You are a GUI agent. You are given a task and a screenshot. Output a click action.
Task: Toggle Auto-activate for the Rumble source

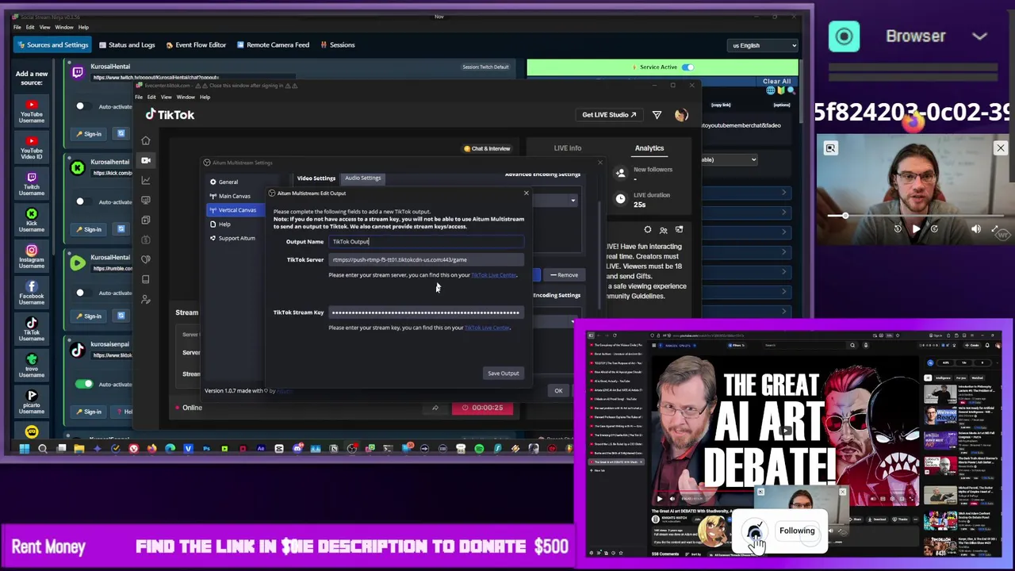click(x=82, y=293)
